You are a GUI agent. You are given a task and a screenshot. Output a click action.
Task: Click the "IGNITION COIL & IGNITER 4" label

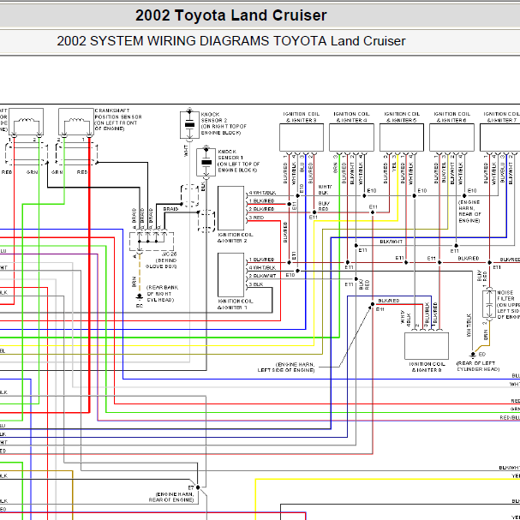[x=351, y=117]
